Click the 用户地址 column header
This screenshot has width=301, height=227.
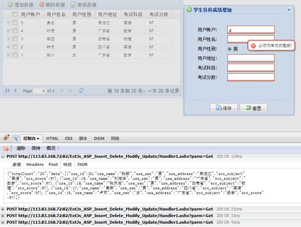[x=109, y=14]
